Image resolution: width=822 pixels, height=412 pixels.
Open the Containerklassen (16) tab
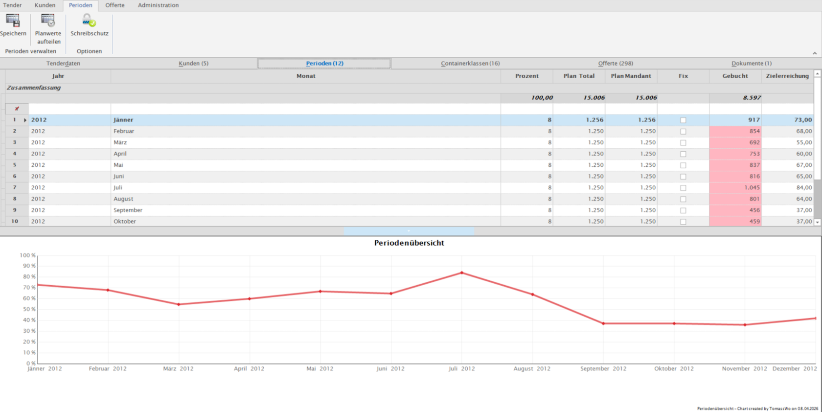pyautogui.click(x=470, y=63)
